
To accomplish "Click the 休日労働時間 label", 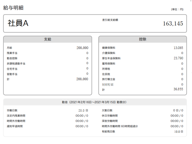I will point(110,115).
